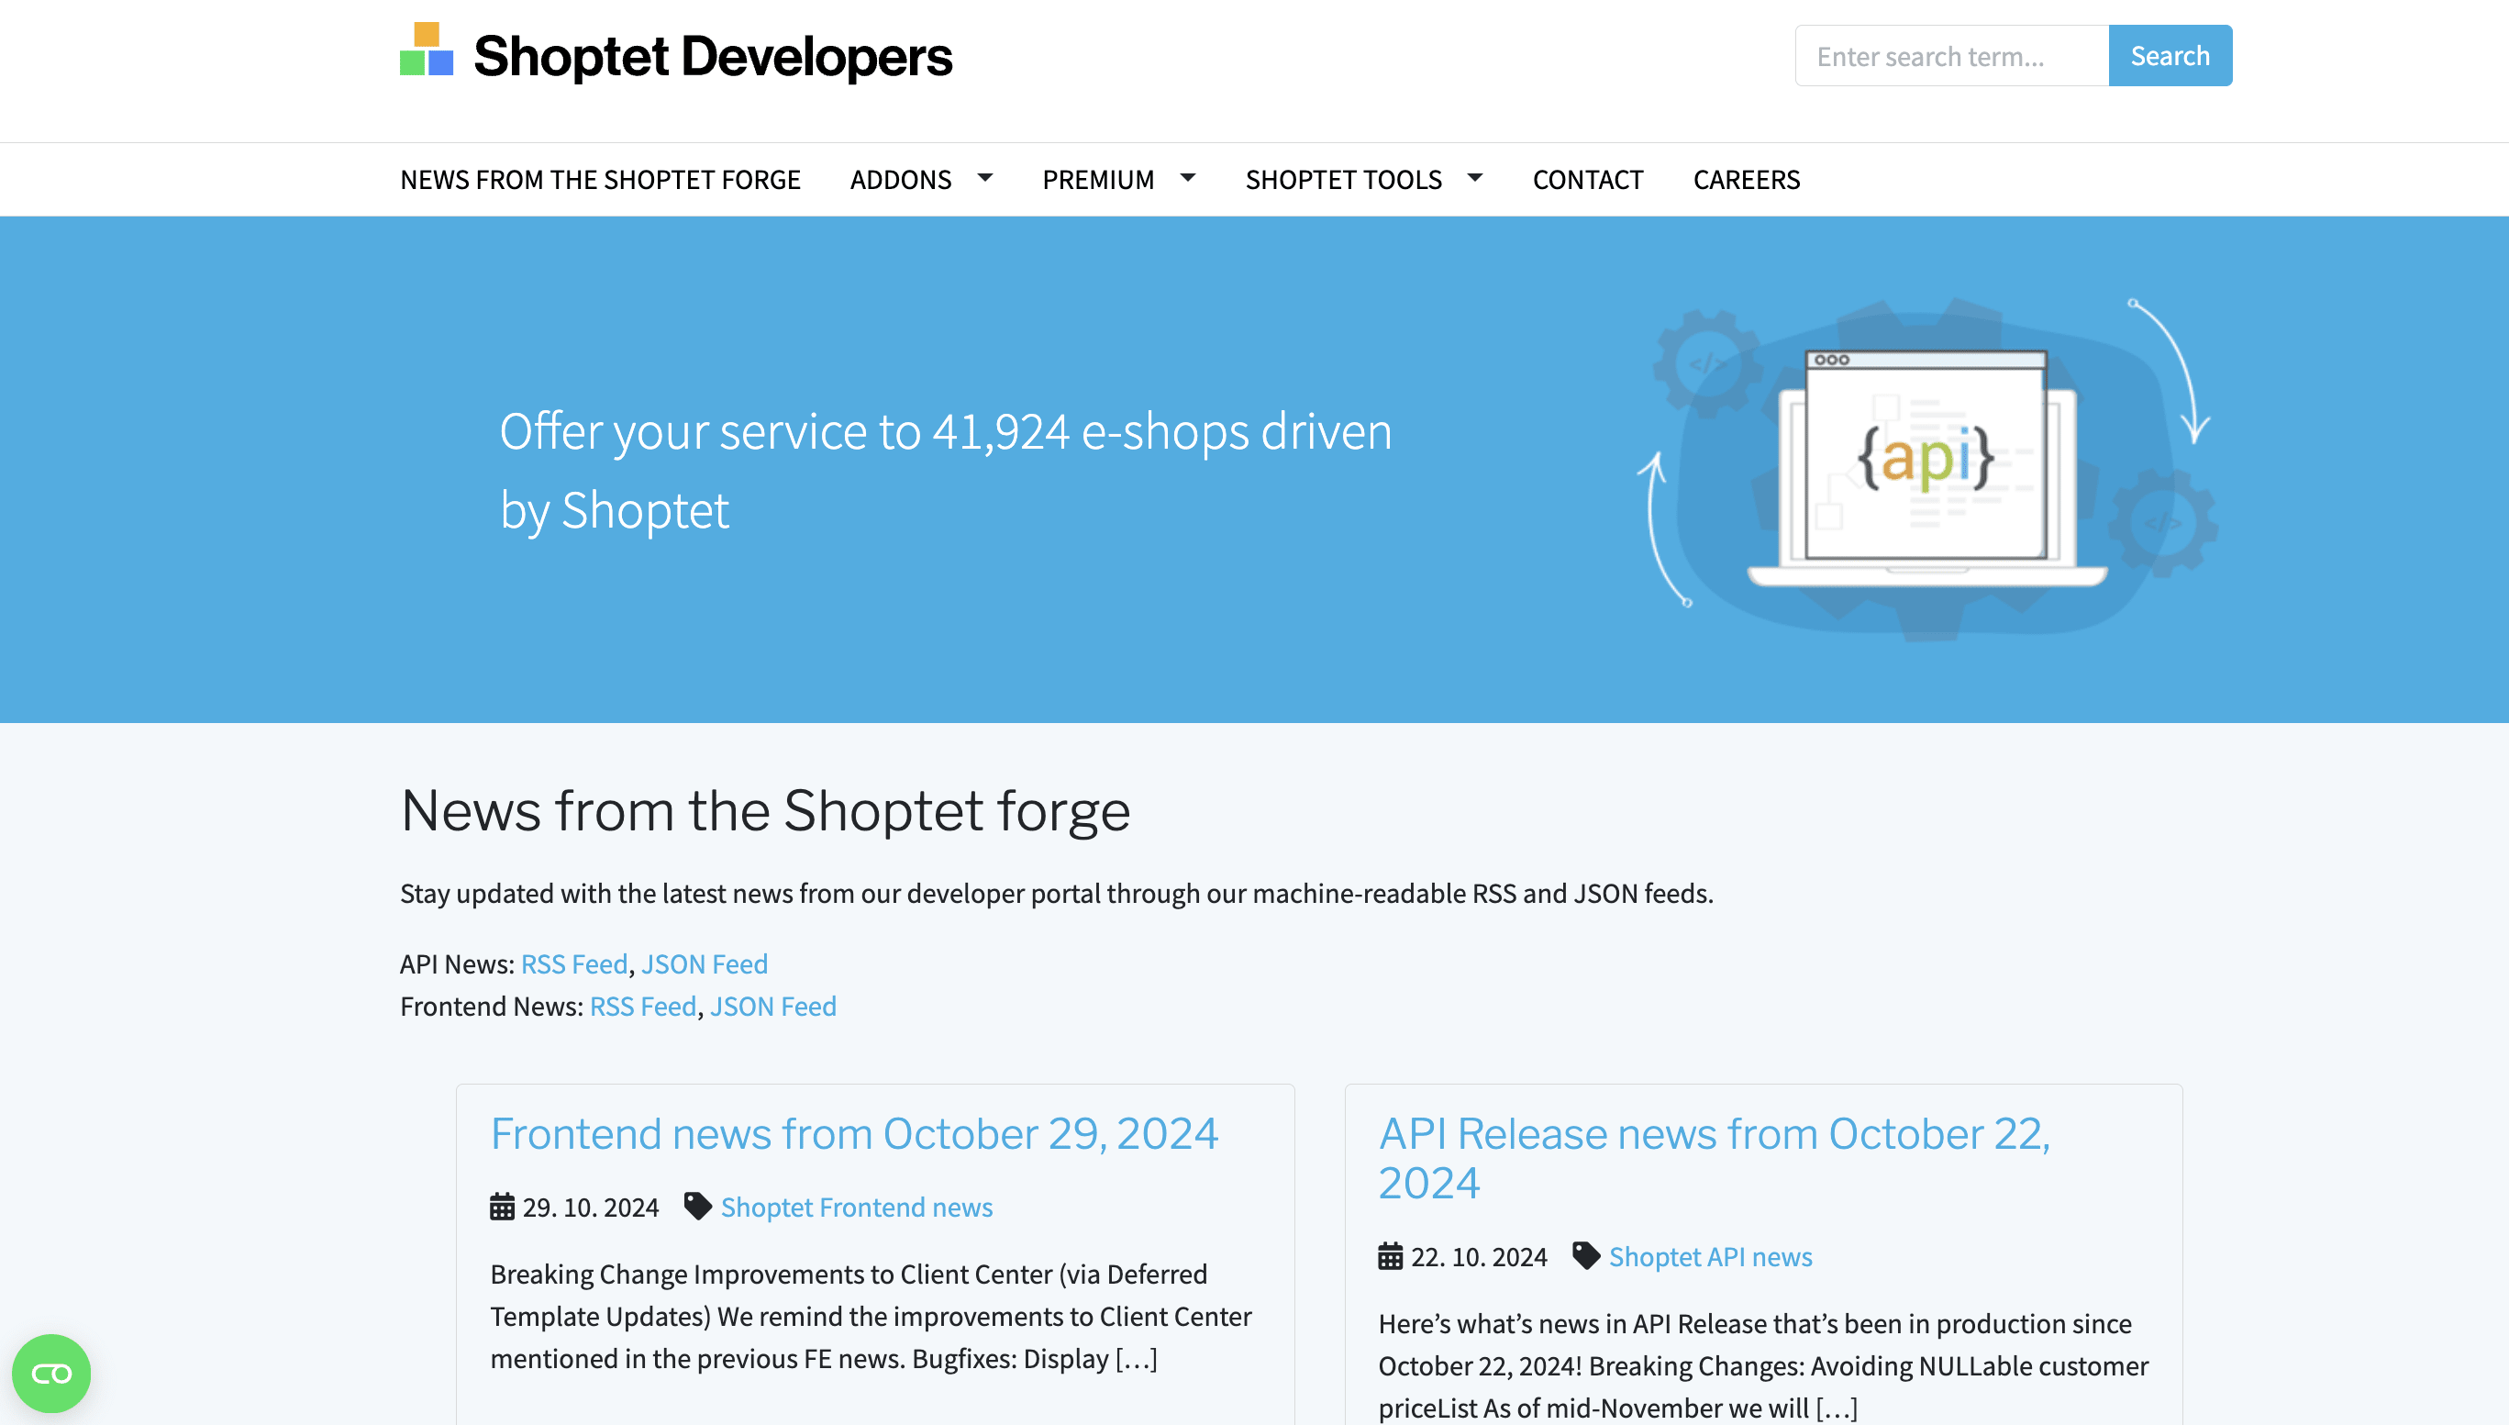Click the Shoptet colored blocks logo icon
The height and width of the screenshot is (1425, 2509).
pyautogui.click(x=427, y=49)
